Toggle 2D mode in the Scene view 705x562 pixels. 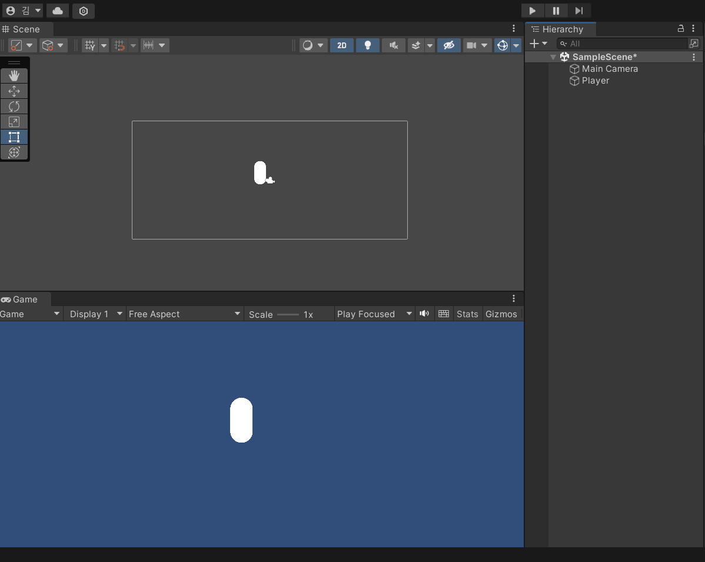342,45
